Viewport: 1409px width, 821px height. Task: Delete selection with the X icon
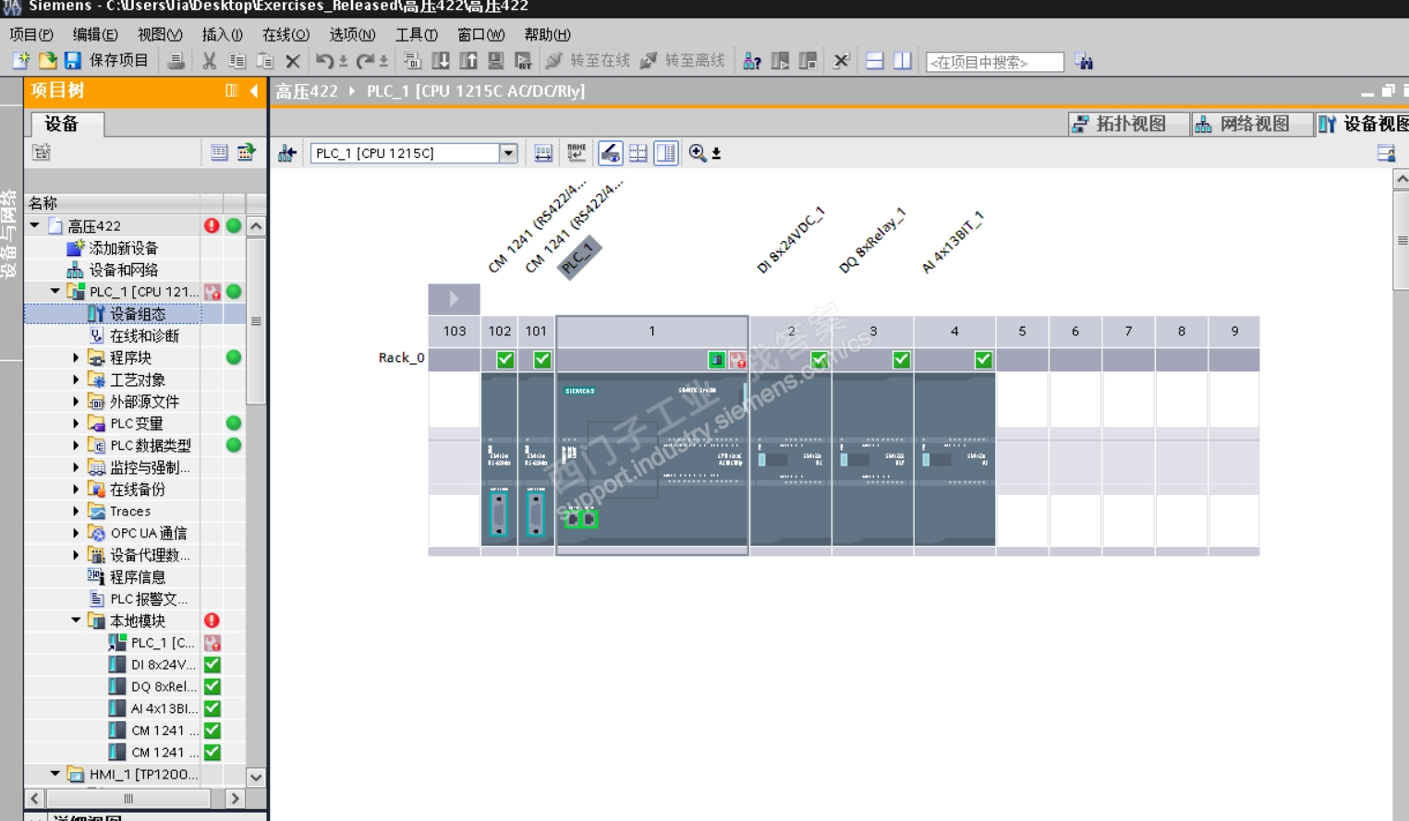pyautogui.click(x=293, y=61)
